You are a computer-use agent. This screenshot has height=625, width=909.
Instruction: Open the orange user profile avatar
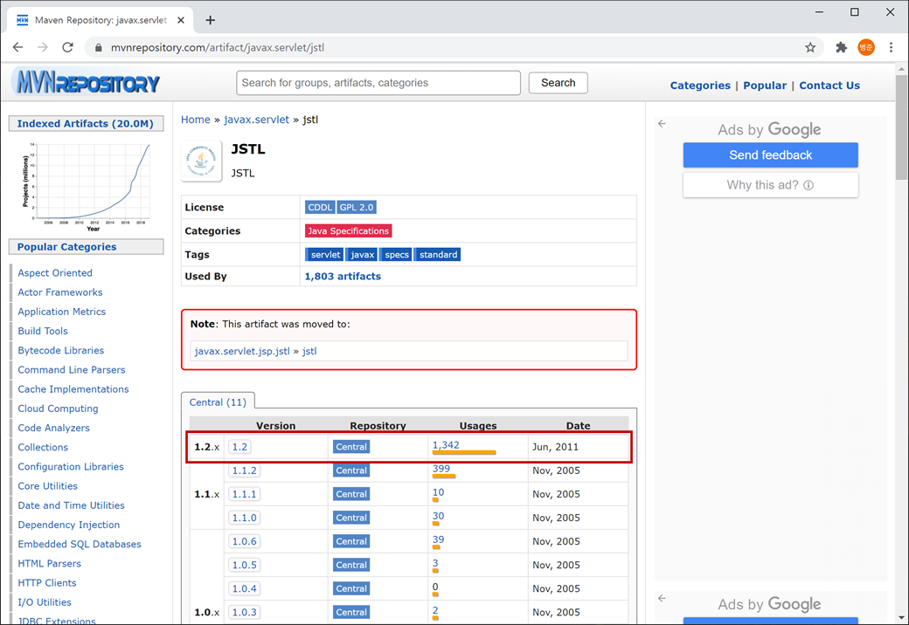tap(866, 47)
